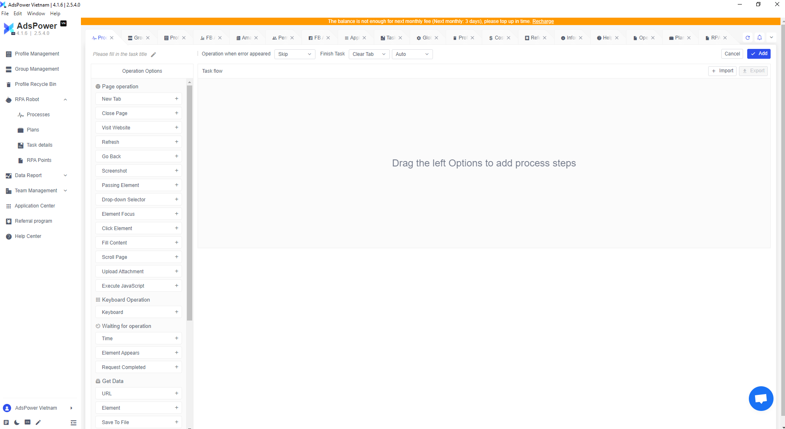785x429 pixels.
Task: Switch to the Group Management tab
Action: [x=137, y=37]
